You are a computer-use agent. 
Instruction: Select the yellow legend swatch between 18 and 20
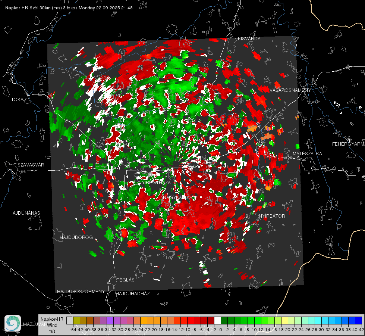coord(285,321)
